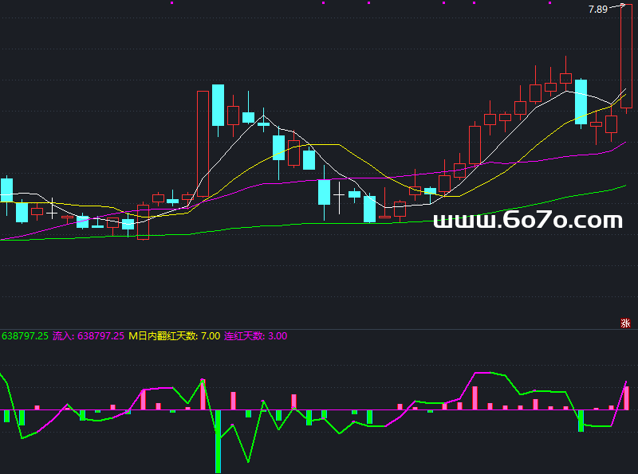The height and width of the screenshot is (474, 638).
Task: Click the tall hollow red candle on the left
Action: 203,143
